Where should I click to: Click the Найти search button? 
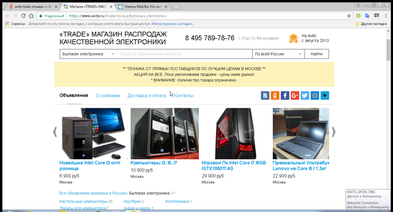tap(316, 54)
